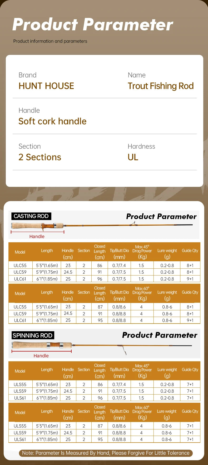This screenshot has width=208, height=465.
Task: Select the CASTING ROD black label
Action: pos(31,216)
